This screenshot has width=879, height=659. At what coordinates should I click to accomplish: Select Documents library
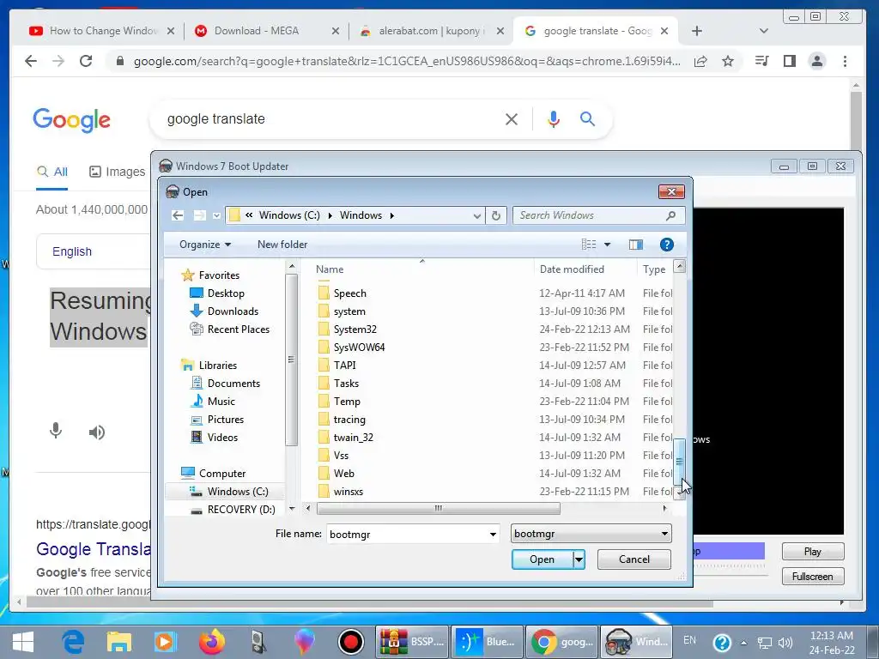point(233,384)
